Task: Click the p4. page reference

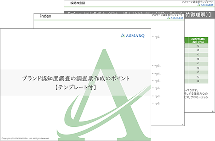Action: [156, 74]
